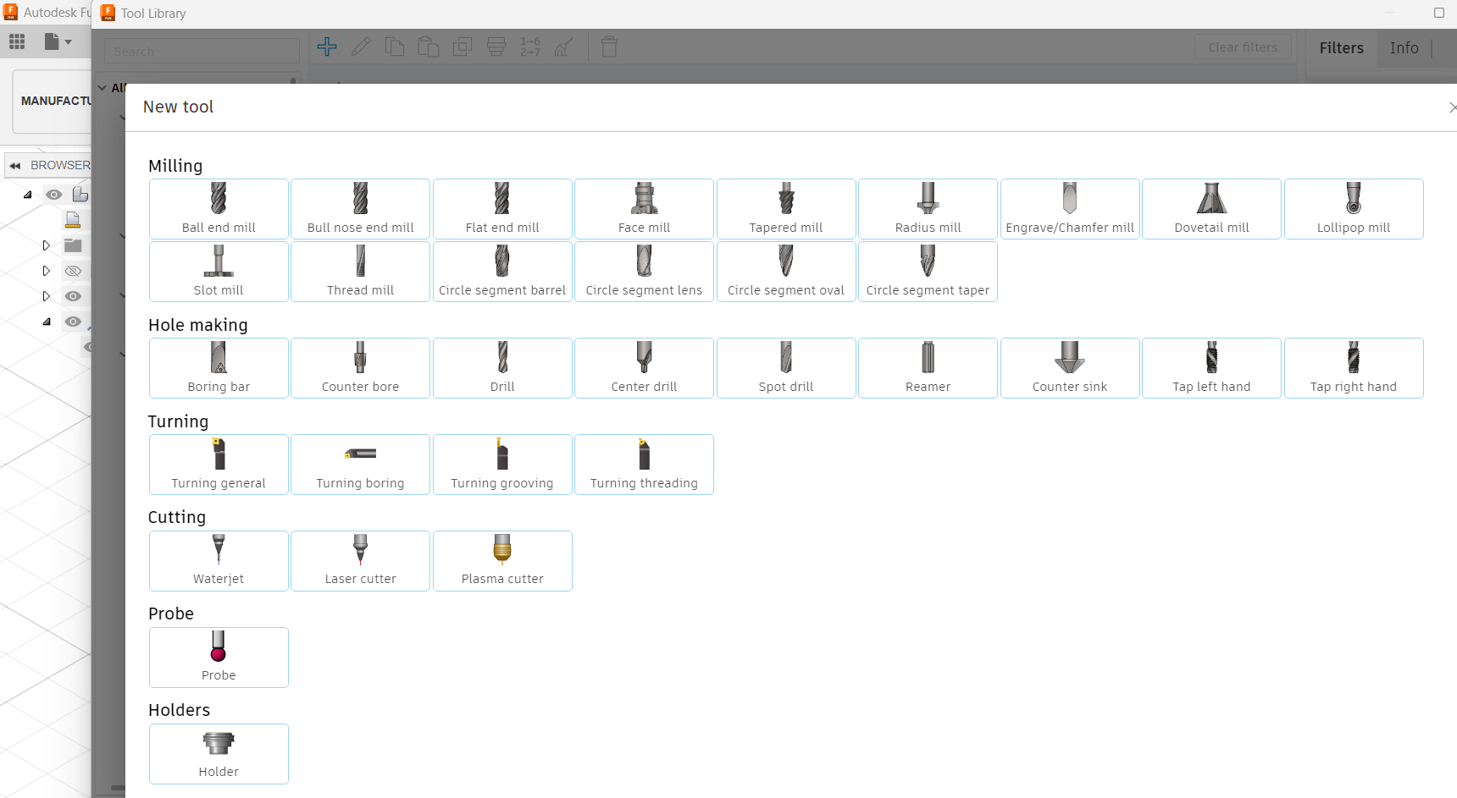1457x798 pixels.
Task: Choose Bull nose end mill tool
Action: pyautogui.click(x=360, y=209)
